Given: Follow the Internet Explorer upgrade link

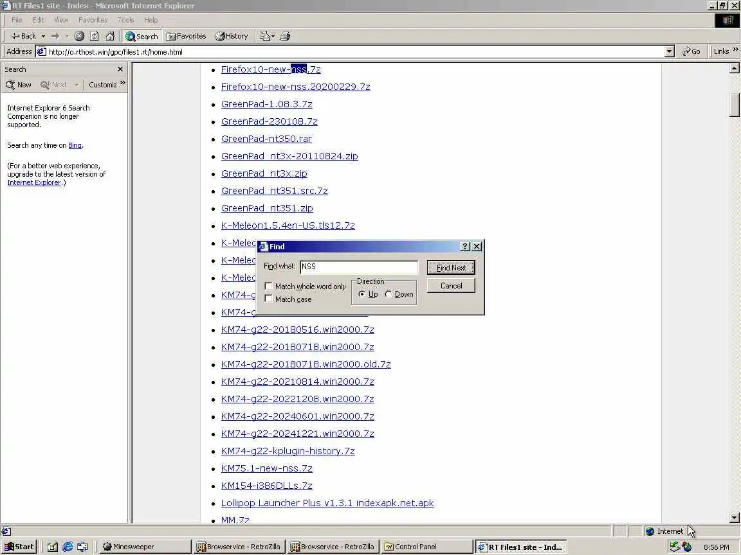Looking at the screenshot, I should coord(34,182).
